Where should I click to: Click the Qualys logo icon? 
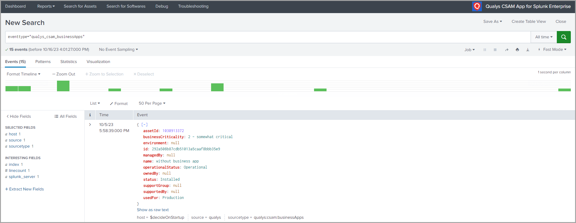[477, 6]
